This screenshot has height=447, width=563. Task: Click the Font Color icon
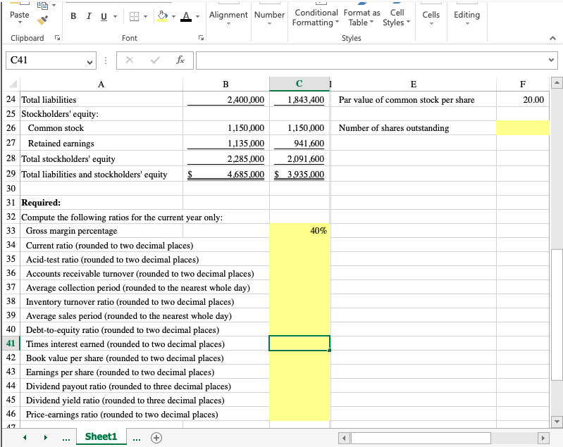pyautogui.click(x=186, y=16)
